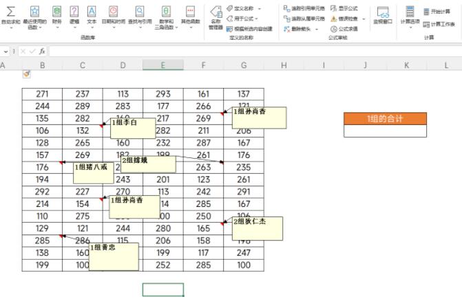Image resolution: width=462 pixels, height=299 pixels.
Task: Select the cell containing 211
Action: (x=203, y=131)
